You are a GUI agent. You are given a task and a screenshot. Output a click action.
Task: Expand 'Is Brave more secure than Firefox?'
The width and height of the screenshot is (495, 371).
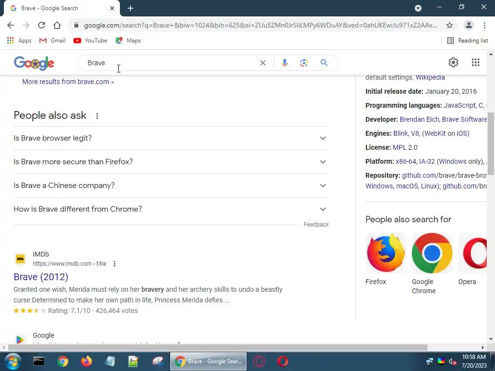171,162
